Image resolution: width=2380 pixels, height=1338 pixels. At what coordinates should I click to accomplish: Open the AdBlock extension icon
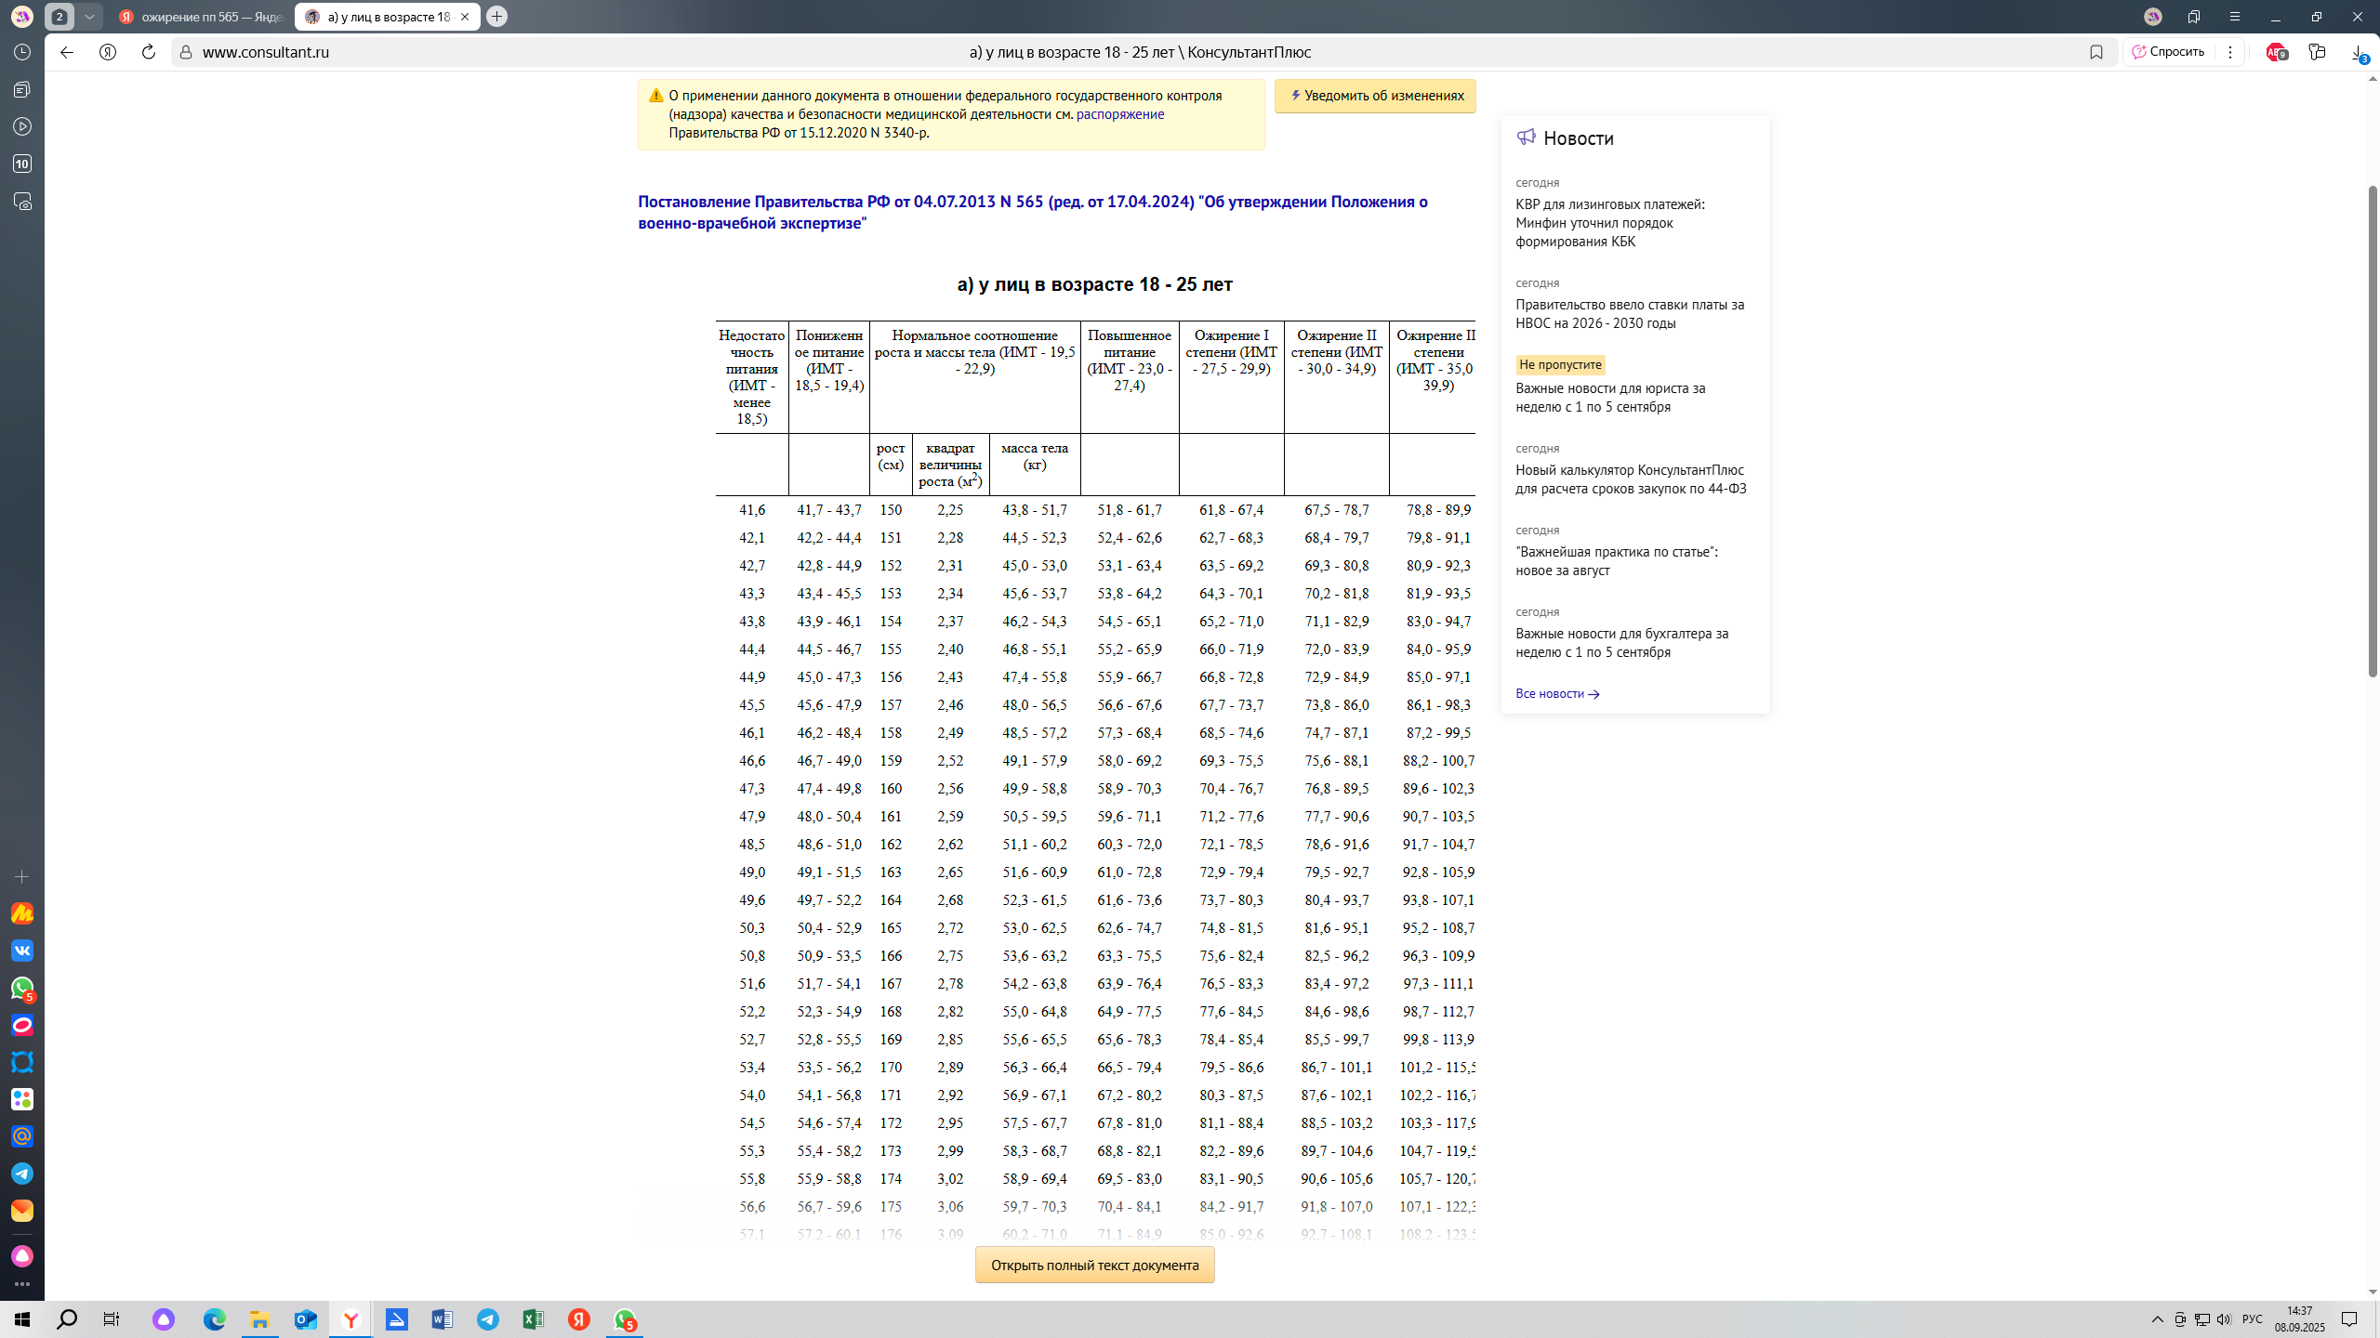pos(2276,52)
